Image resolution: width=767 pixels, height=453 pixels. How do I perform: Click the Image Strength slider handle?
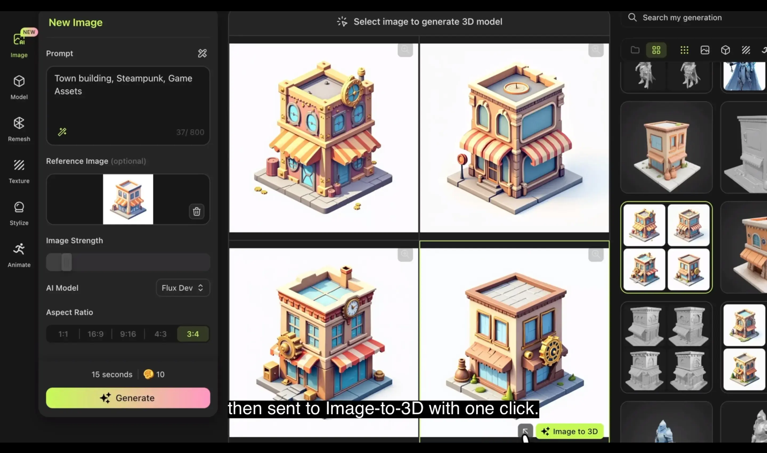click(x=67, y=262)
